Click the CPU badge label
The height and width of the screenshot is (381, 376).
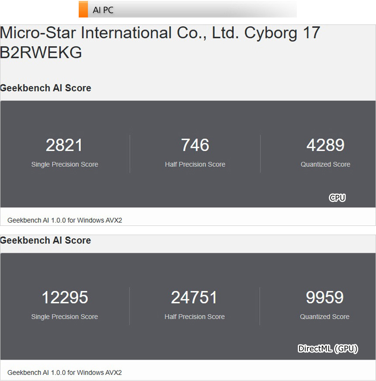tap(337, 198)
